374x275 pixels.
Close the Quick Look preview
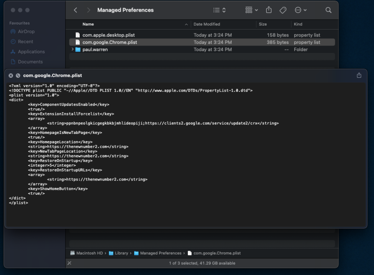tap(11, 75)
